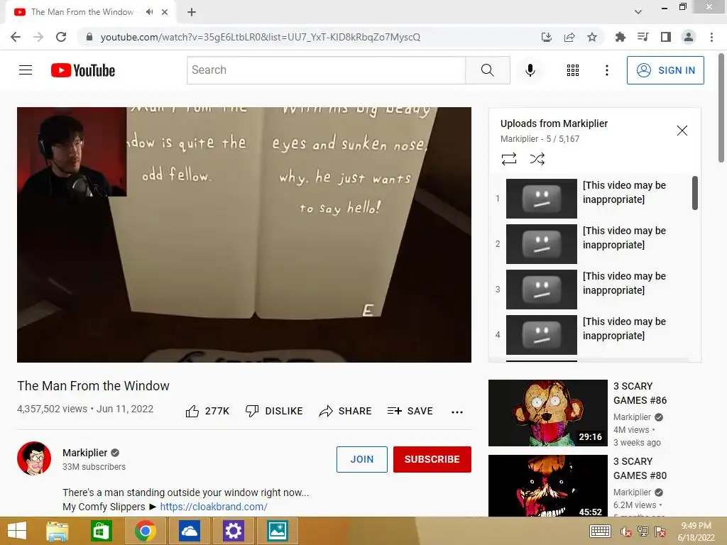The height and width of the screenshot is (545, 727).
Task: Reload the YouTube page
Action: click(x=61, y=37)
